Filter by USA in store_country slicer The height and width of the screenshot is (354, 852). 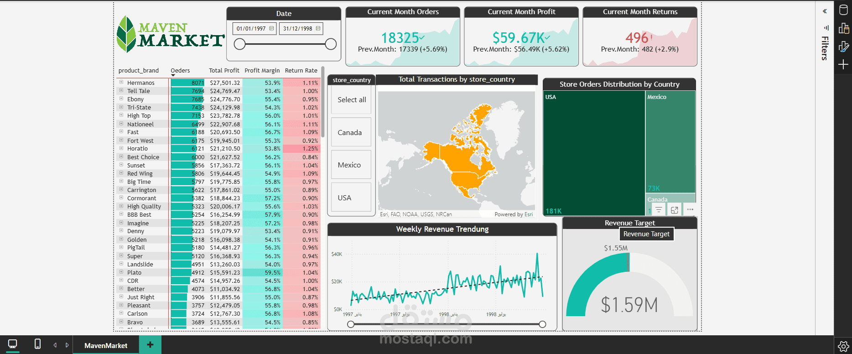pos(351,198)
